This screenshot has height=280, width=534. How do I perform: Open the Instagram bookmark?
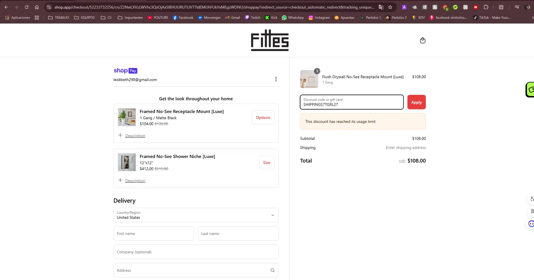coord(319,17)
